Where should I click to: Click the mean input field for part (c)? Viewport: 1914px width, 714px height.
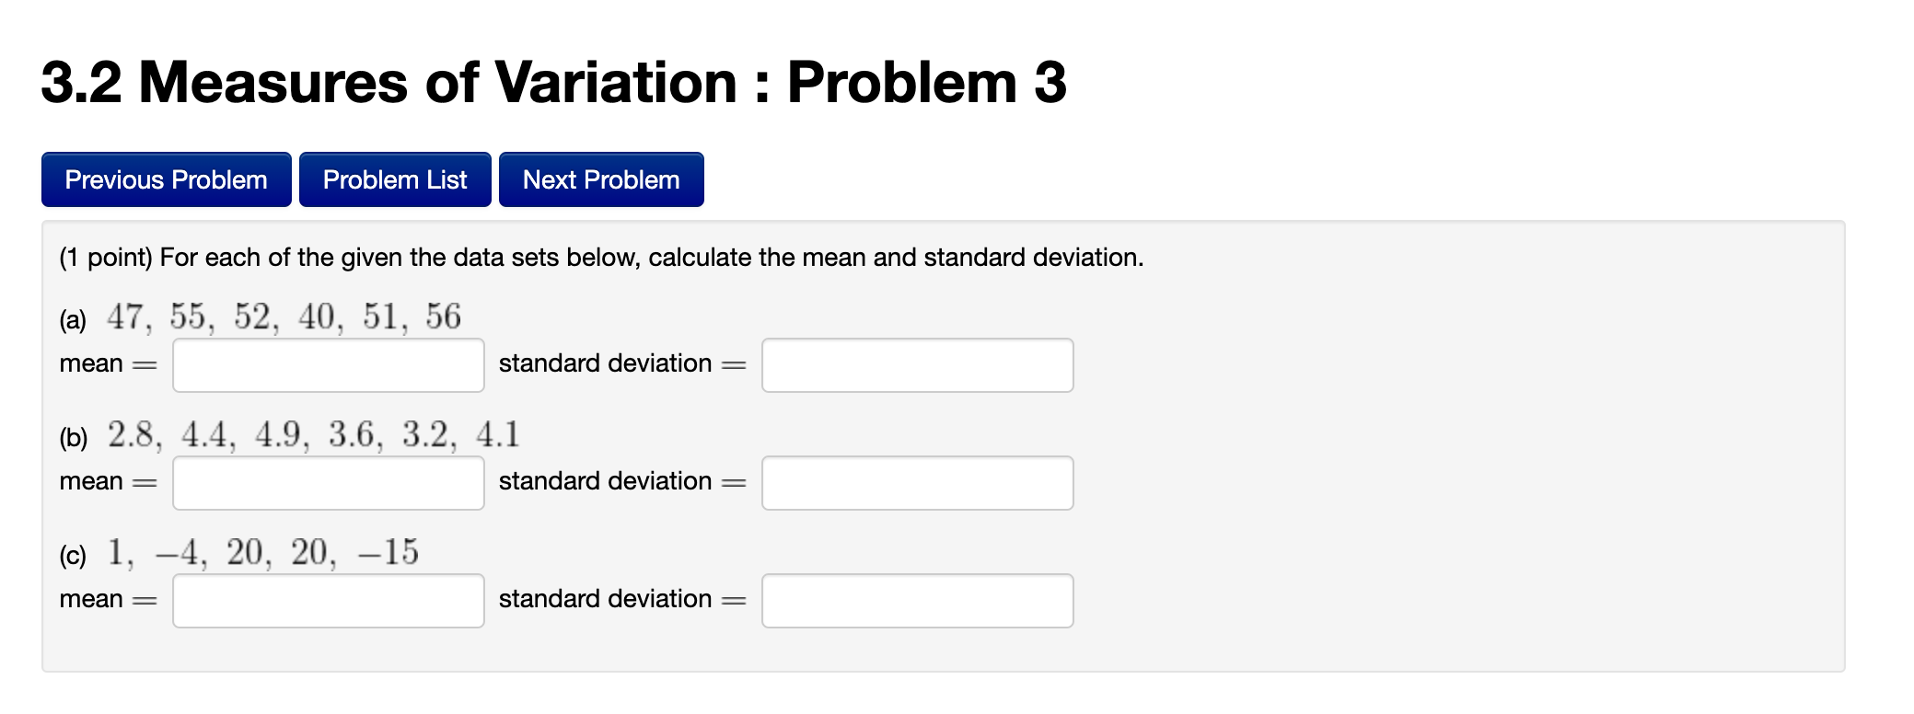coord(327,600)
